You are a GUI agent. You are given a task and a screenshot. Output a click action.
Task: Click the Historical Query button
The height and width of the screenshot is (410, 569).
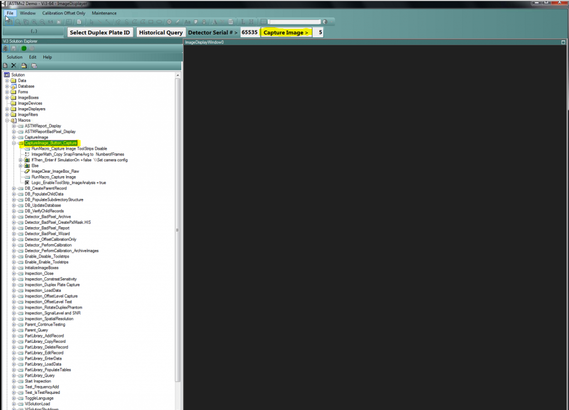click(x=161, y=33)
